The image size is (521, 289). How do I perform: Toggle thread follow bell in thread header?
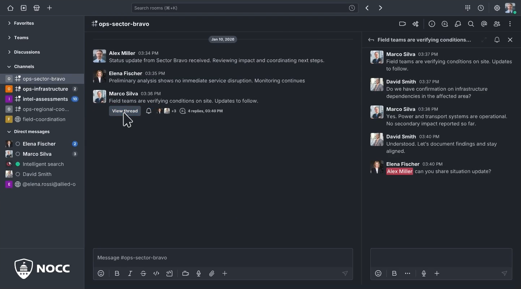point(497,40)
